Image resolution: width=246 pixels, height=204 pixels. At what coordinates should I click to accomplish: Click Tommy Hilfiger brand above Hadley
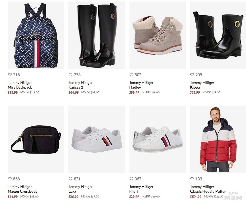(141, 83)
